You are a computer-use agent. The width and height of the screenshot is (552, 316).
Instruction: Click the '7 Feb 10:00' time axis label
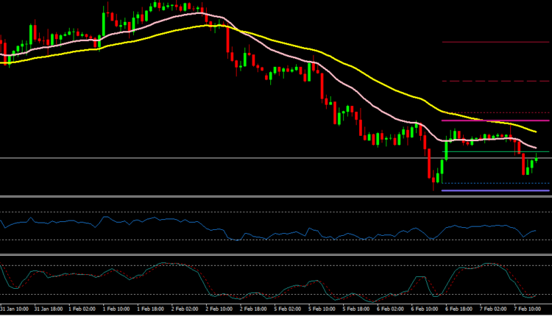(x=527, y=310)
